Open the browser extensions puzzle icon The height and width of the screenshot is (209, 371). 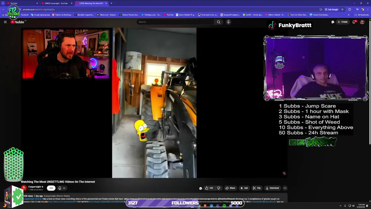coord(350,9)
